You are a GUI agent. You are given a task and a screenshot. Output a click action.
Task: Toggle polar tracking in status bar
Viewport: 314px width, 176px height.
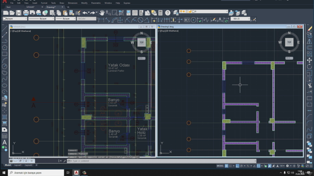(241, 166)
